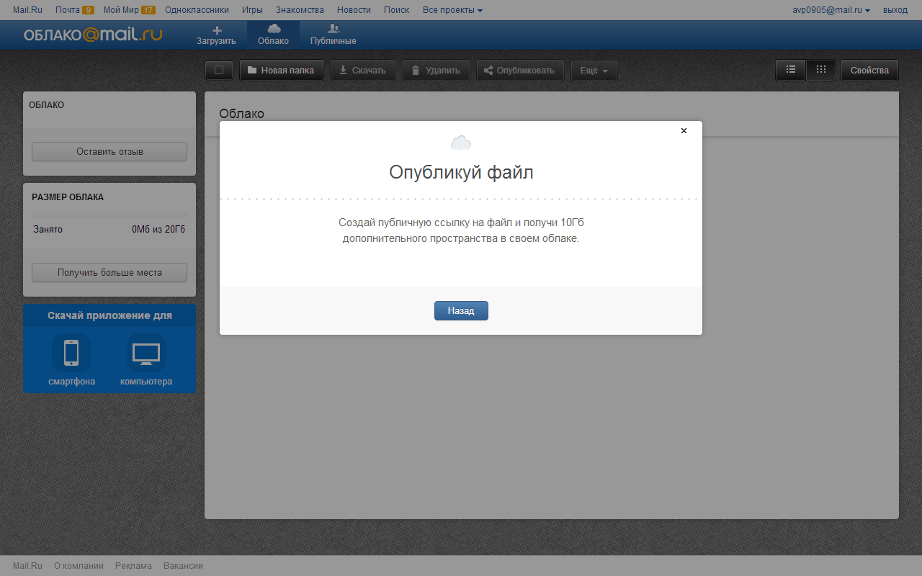Open the Облако cloud tab
The width and height of the screenshot is (922, 576).
click(x=273, y=35)
